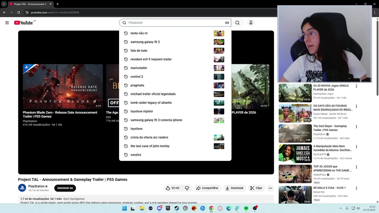View site information icon in address bar
Image resolution: width=379 pixels, height=213 pixels.
(27, 12)
